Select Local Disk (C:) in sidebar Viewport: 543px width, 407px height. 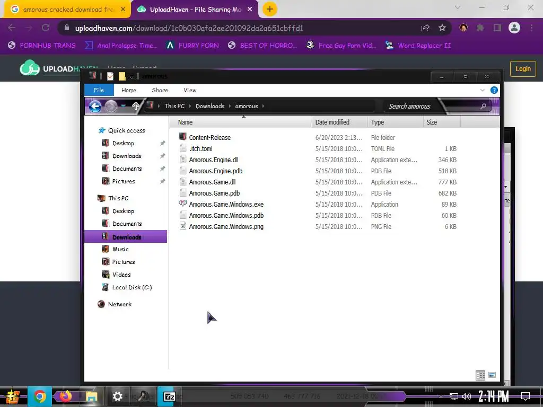click(126, 287)
